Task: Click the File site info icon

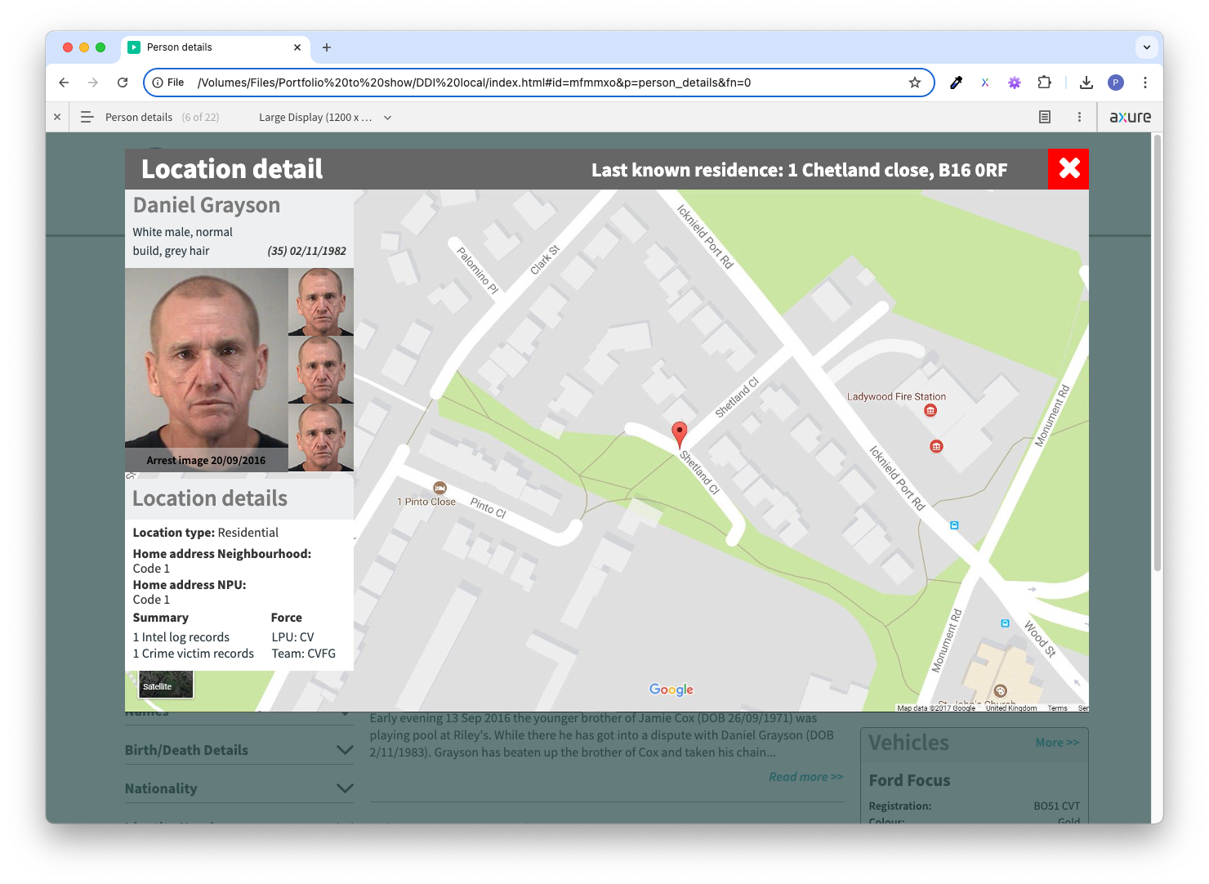Action: pos(168,83)
